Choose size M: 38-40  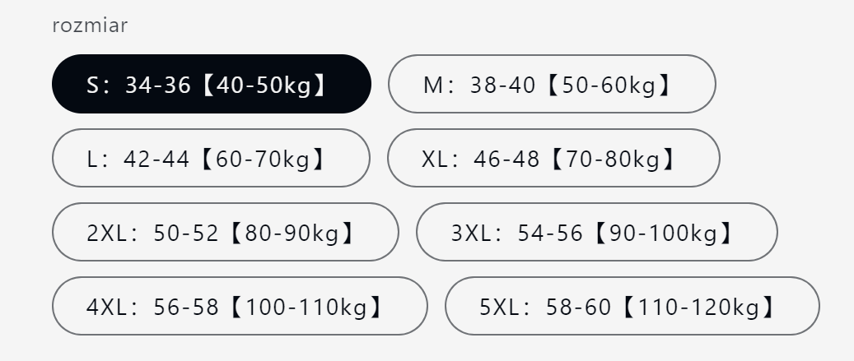(552, 84)
